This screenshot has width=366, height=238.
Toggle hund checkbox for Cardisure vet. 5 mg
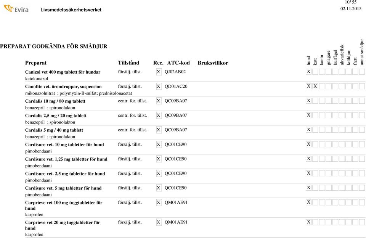[308, 188]
